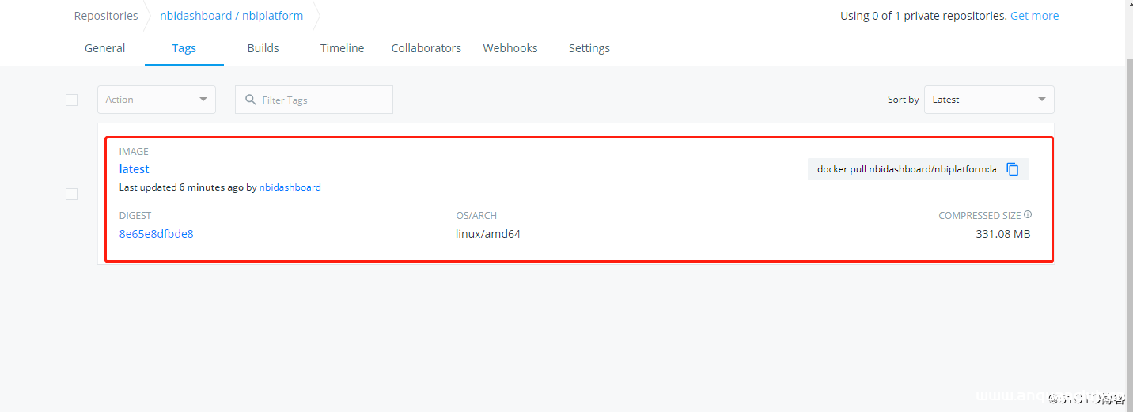Open the Settings tab
Viewport: 1133px width, 412px height.
tap(589, 48)
